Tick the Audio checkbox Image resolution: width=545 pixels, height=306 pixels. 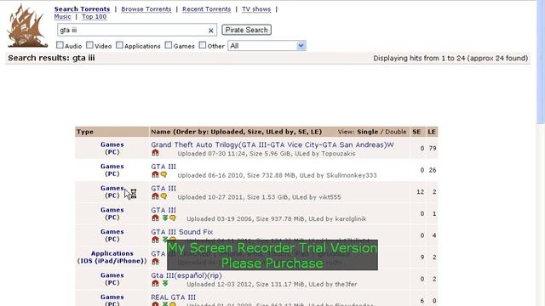pyautogui.click(x=60, y=45)
